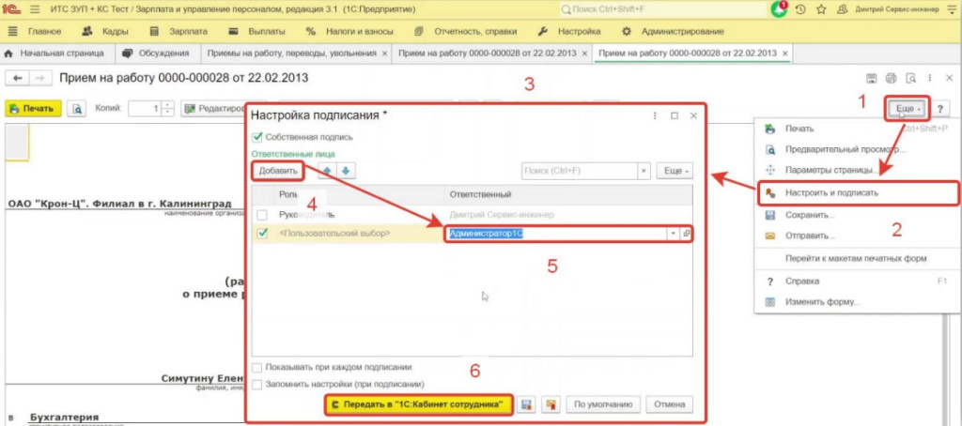The height and width of the screenshot is (426, 962).
Task: Open favorites star icon
Action: coord(821,9)
